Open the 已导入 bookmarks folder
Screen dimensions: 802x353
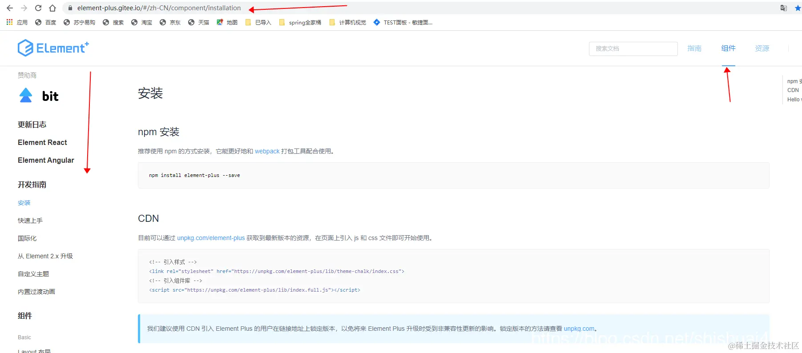point(258,22)
